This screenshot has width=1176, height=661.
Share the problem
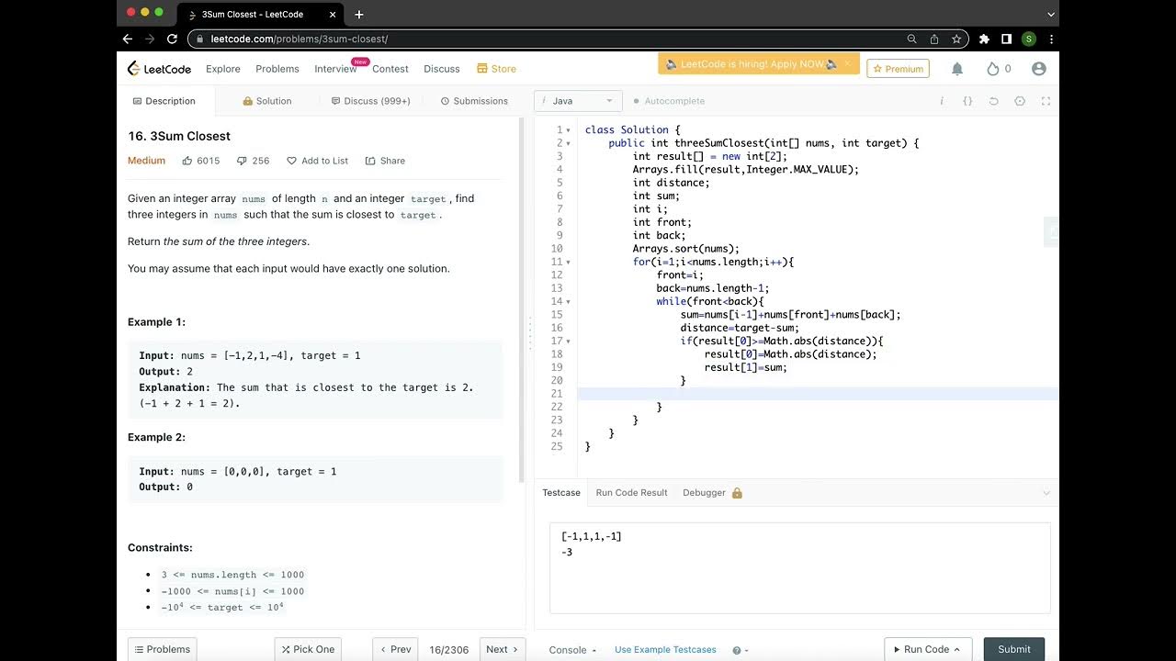coord(385,161)
